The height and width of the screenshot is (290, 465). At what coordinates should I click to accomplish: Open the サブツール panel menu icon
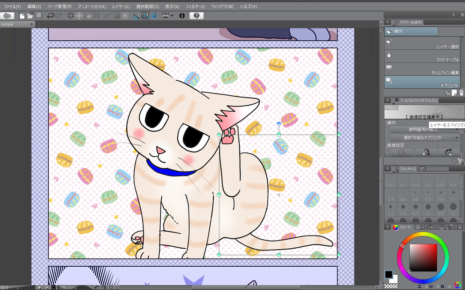pos(388,22)
